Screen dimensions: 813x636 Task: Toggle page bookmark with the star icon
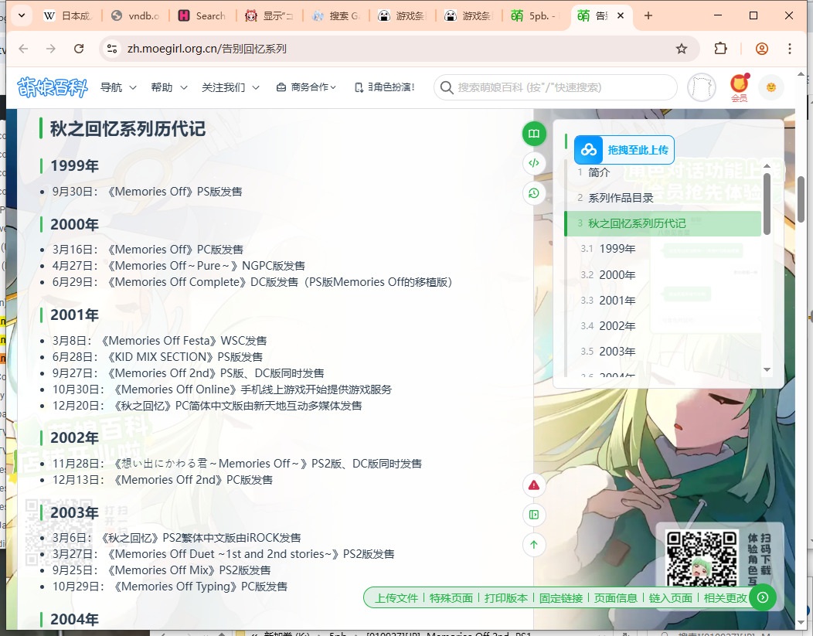681,48
